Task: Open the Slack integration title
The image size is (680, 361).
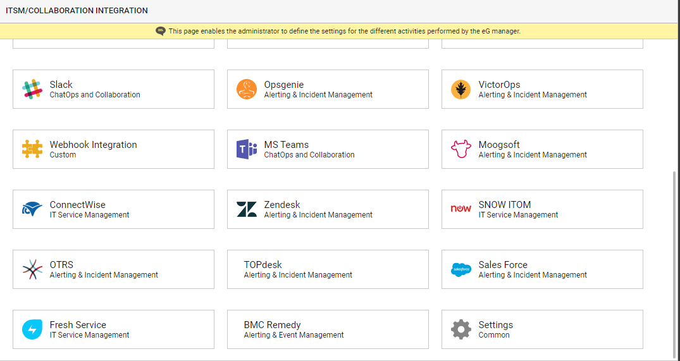Action: click(x=61, y=85)
